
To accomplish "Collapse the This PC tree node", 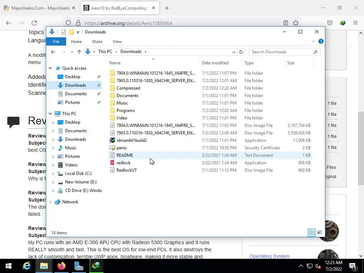I will click(x=50, y=114).
